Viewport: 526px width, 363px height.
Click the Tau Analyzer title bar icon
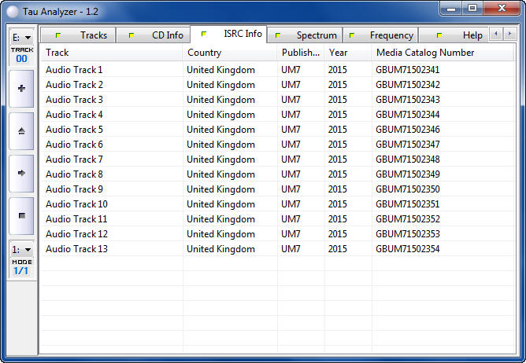[x=12, y=9]
